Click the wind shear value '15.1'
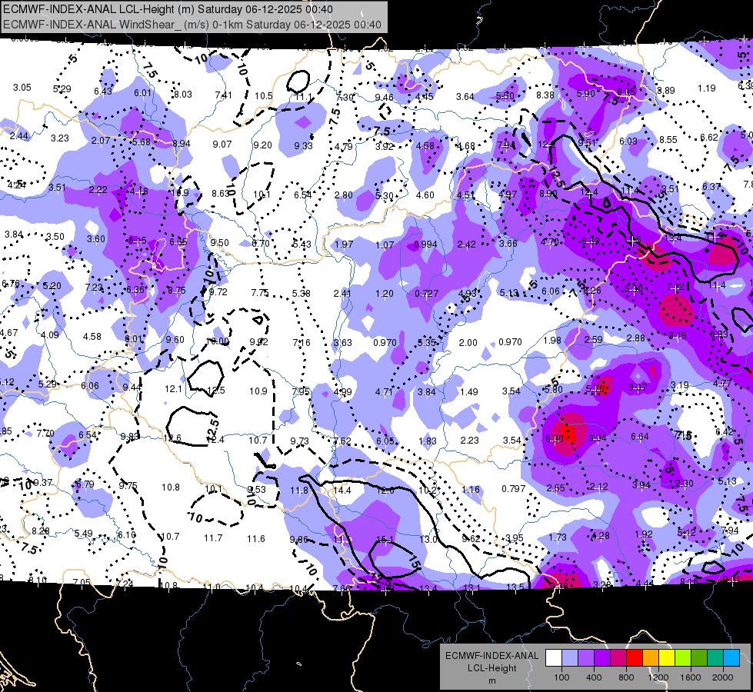753x692 pixels. tap(385, 540)
